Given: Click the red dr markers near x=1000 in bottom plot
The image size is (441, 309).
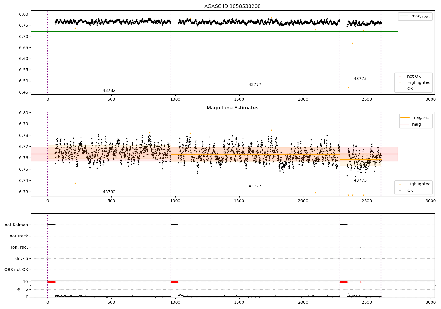Looking at the screenshot, I should pos(174,282).
